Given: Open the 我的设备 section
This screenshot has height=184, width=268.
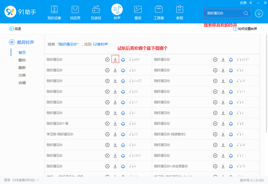Looking at the screenshot, I should [x=54, y=13].
